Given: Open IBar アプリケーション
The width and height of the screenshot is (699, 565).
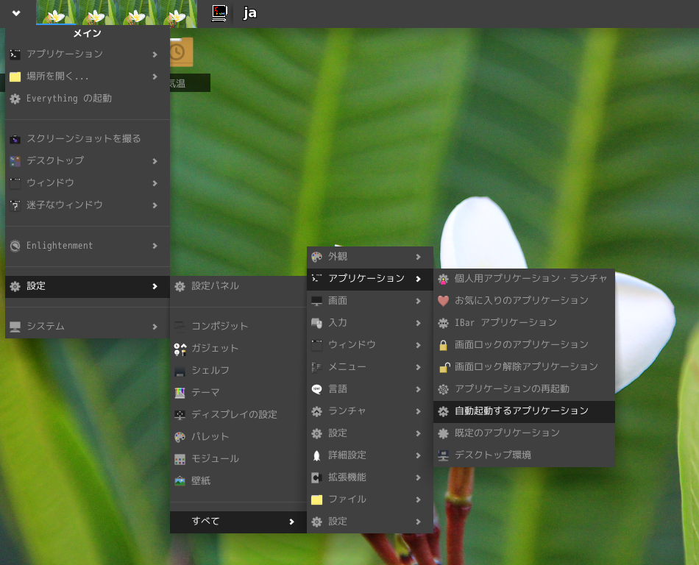Looking at the screenshot, I should click(x=524, y=323).
